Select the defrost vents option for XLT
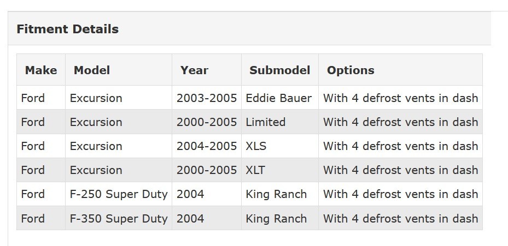Image resolution: width=508 pixels, height=246 pixels. [400, 170]
